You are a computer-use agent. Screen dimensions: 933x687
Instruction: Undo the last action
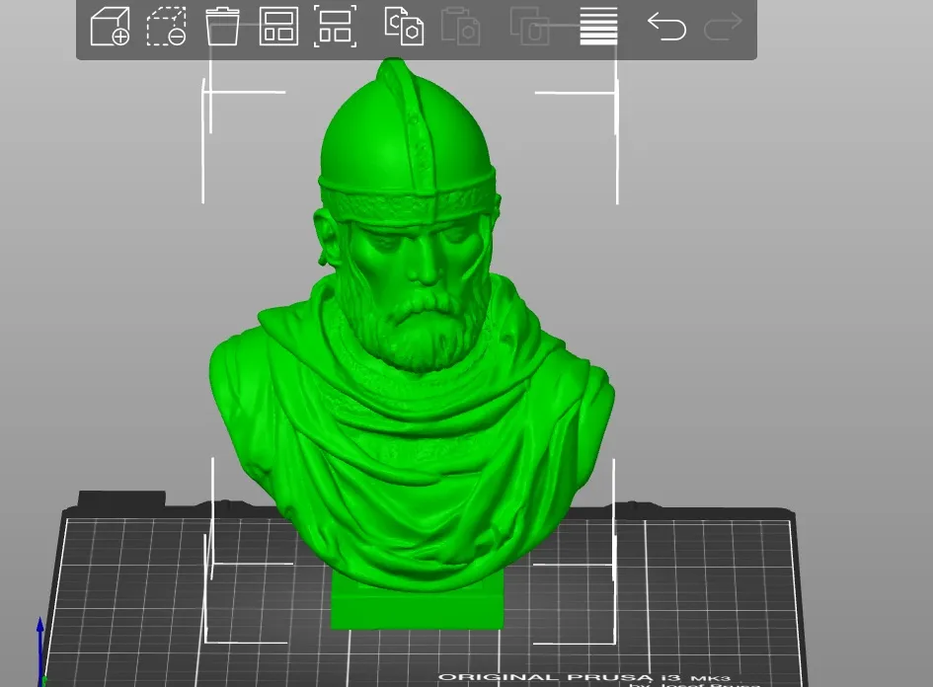[667, 28]
